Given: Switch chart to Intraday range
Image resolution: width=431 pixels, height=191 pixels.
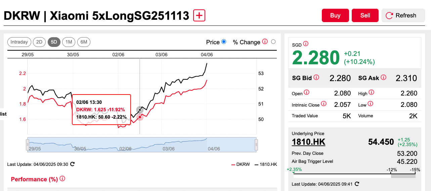Looking at the screenshot, I should [x=19, y=42].
